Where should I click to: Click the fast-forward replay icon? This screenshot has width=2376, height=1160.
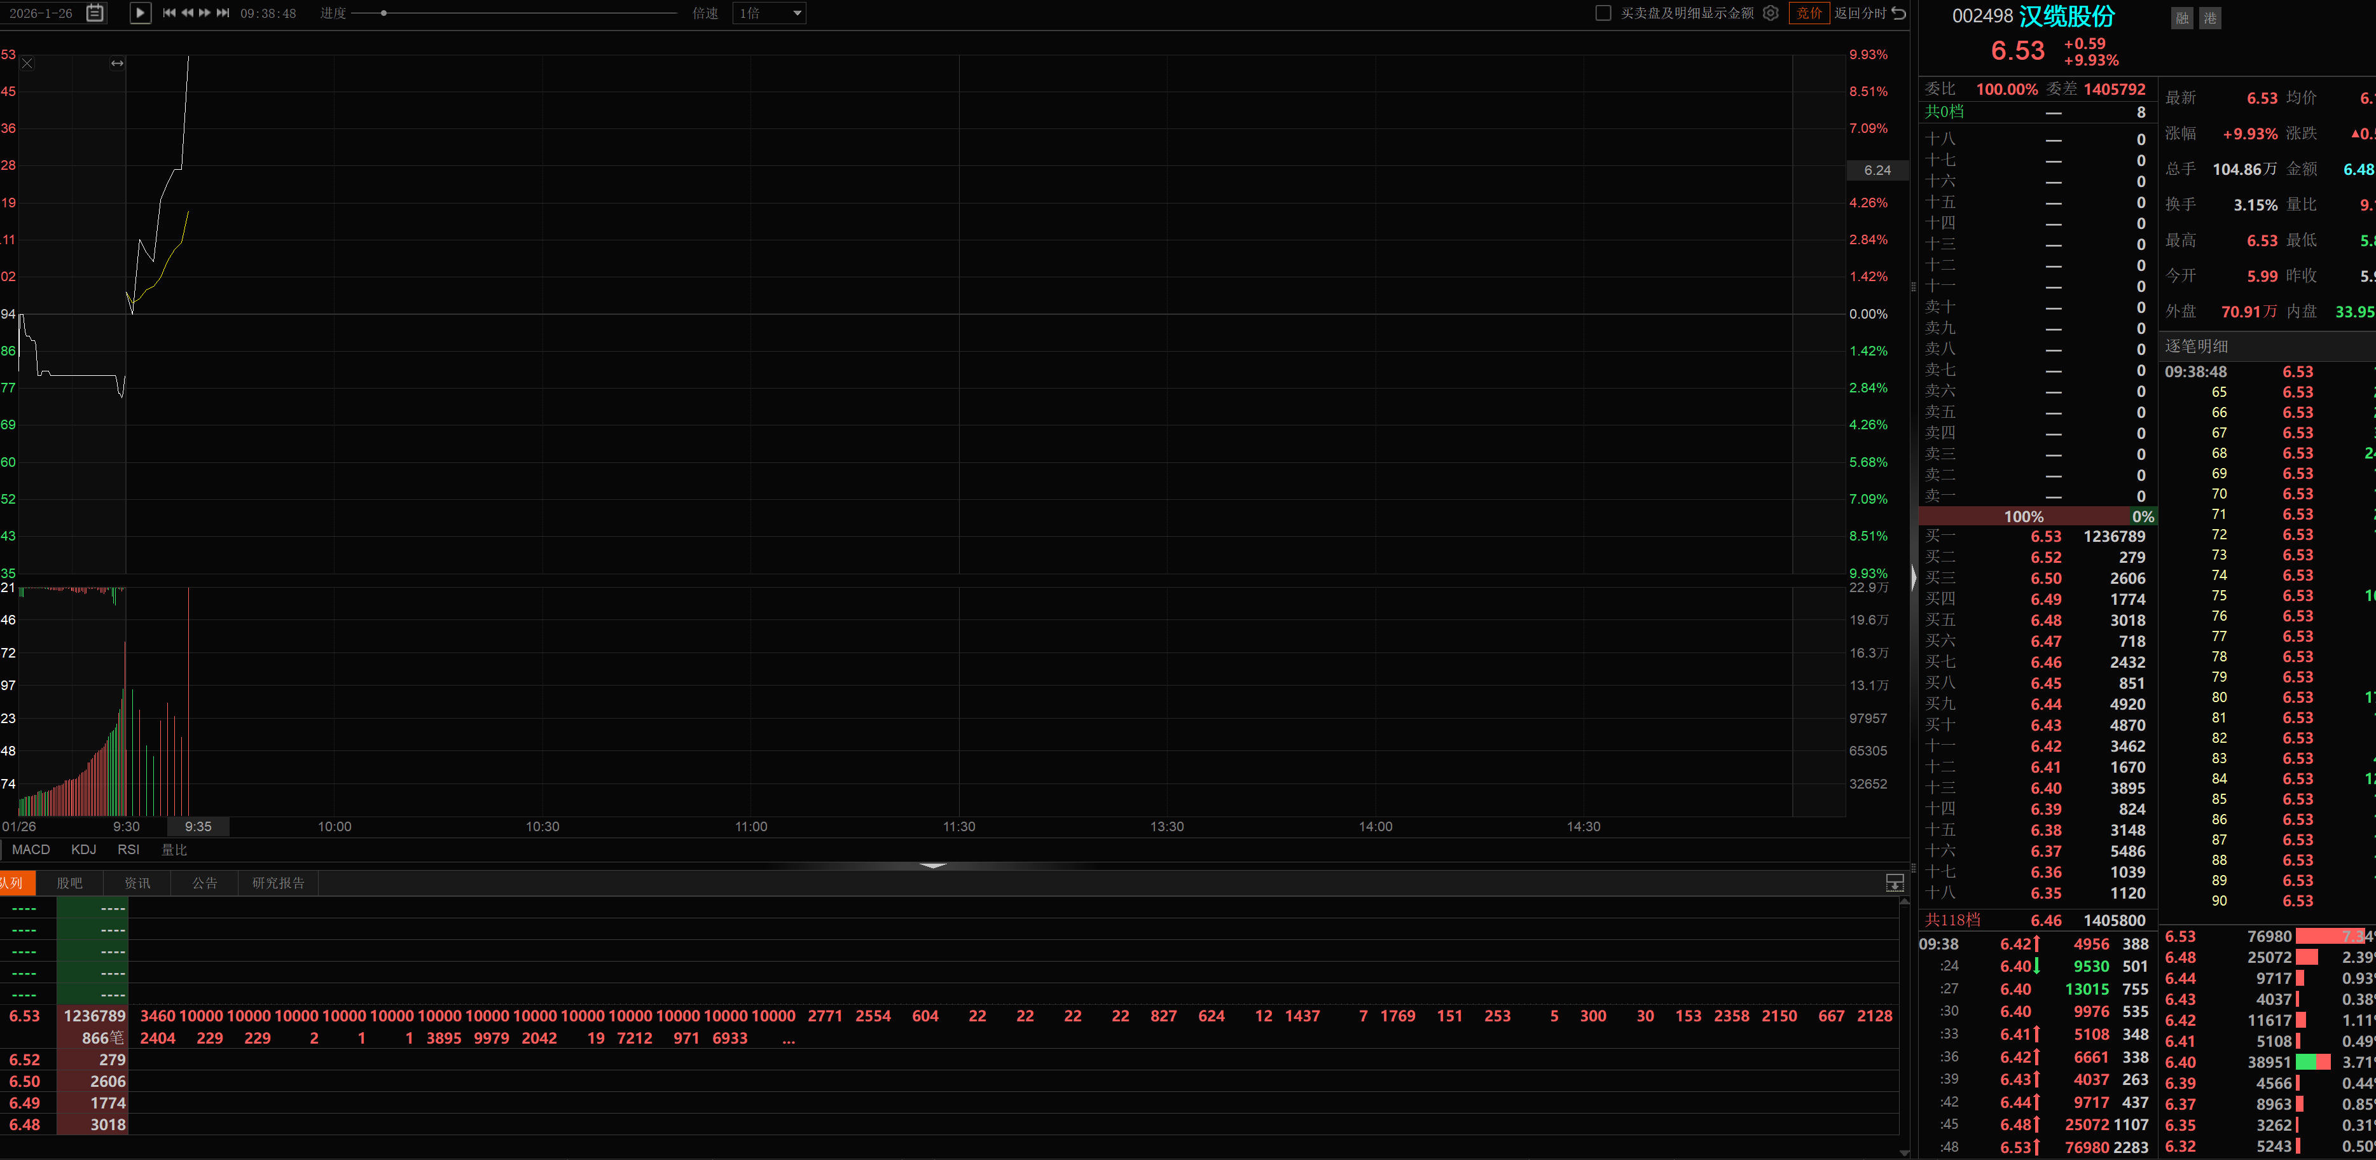tap(205, 13)
